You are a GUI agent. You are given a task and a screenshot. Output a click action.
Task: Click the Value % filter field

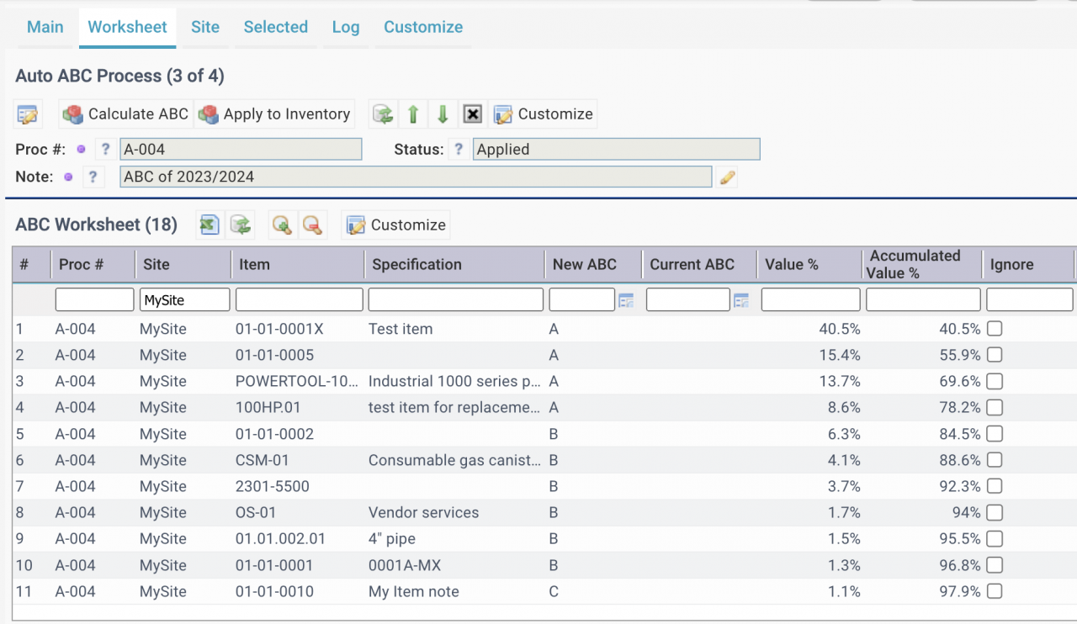(x=810, y=299)
